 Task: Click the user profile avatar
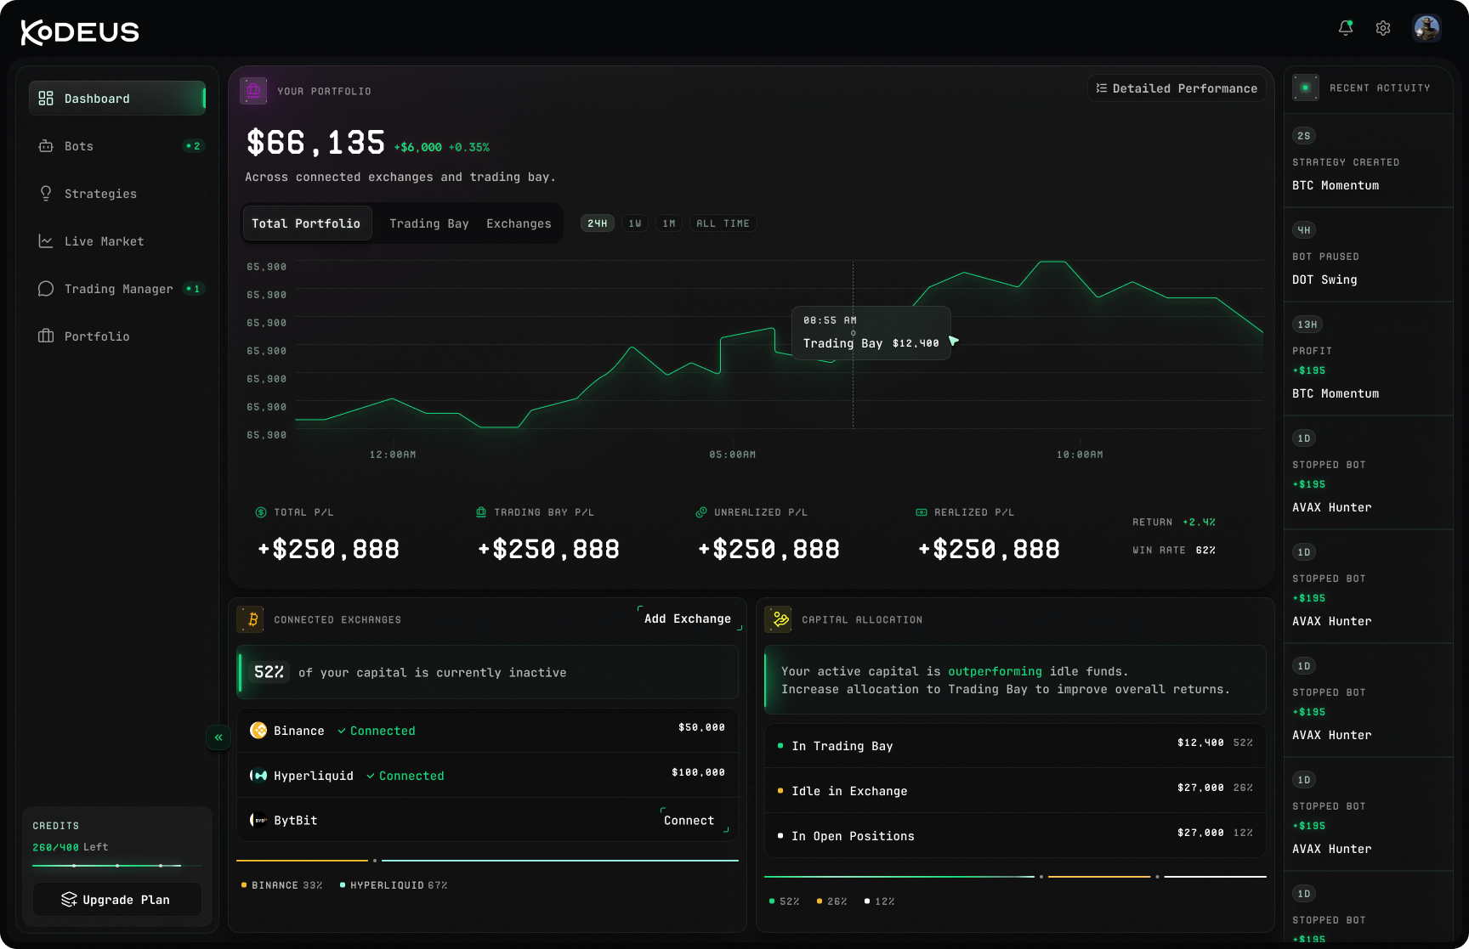point(1426,28)
